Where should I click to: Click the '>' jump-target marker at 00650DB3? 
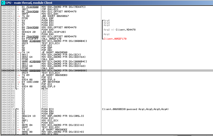pyautogui.click(x=17, y=84)
